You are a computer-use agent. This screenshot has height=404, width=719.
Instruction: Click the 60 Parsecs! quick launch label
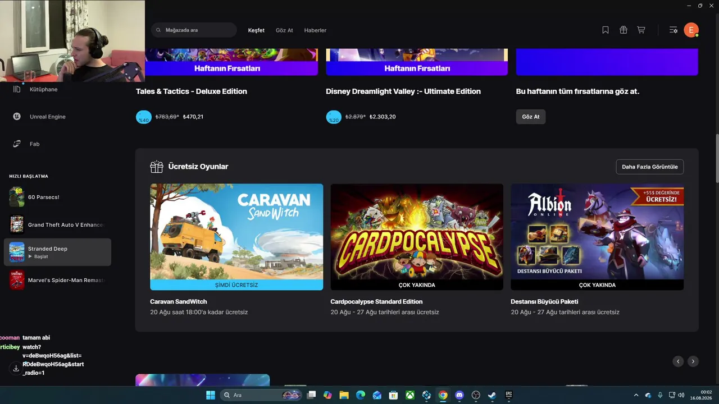[x=44, y=197]
